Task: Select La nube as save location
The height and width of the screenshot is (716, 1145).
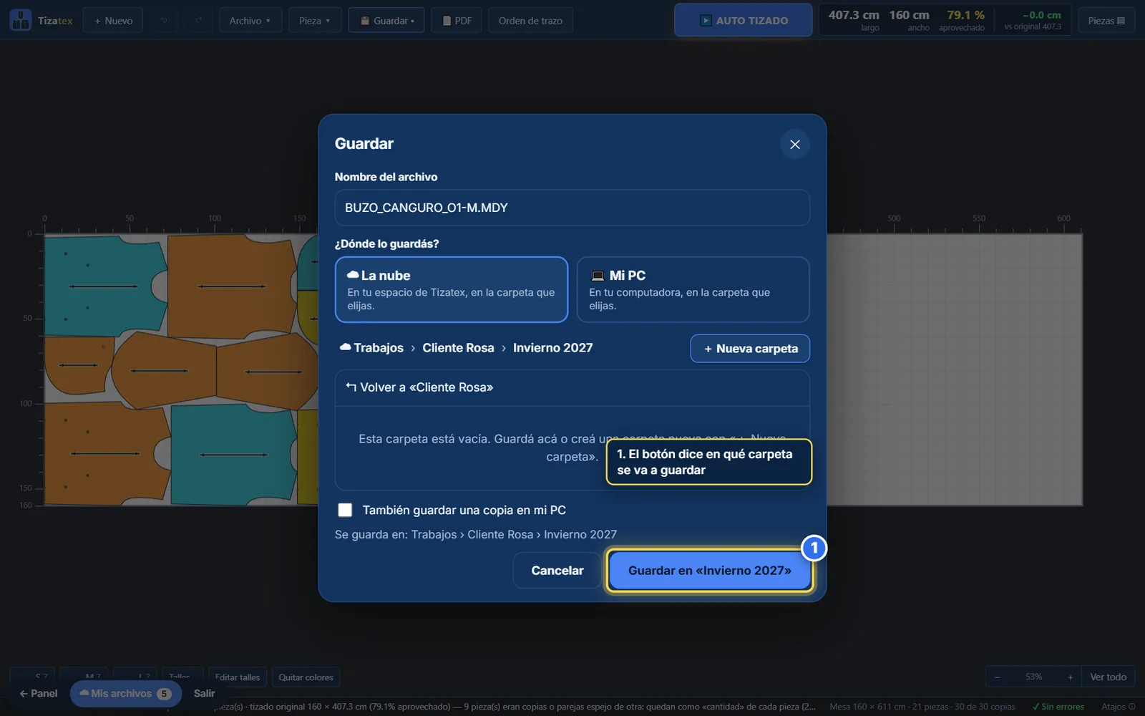Action: [x=451, y=289]
